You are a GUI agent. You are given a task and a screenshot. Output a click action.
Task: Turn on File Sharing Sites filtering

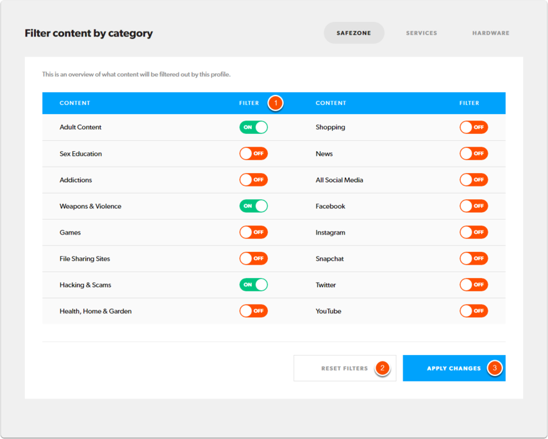point(253,258)
